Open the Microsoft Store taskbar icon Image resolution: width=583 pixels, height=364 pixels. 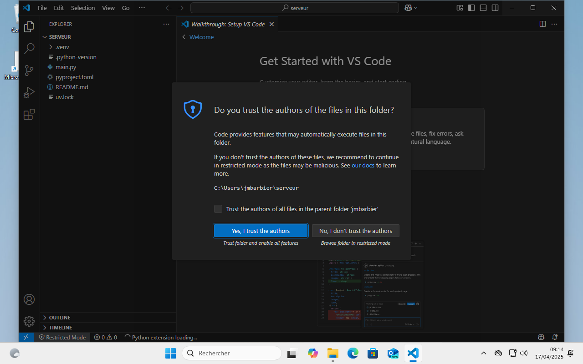(x=373, y=353)
